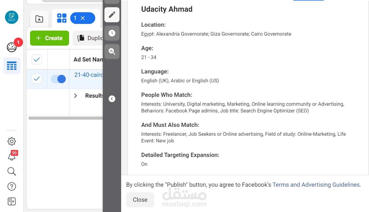Viewport: 369px width, 212px height.
Task: Expand the Results row chevron
Action: (75, 96)
